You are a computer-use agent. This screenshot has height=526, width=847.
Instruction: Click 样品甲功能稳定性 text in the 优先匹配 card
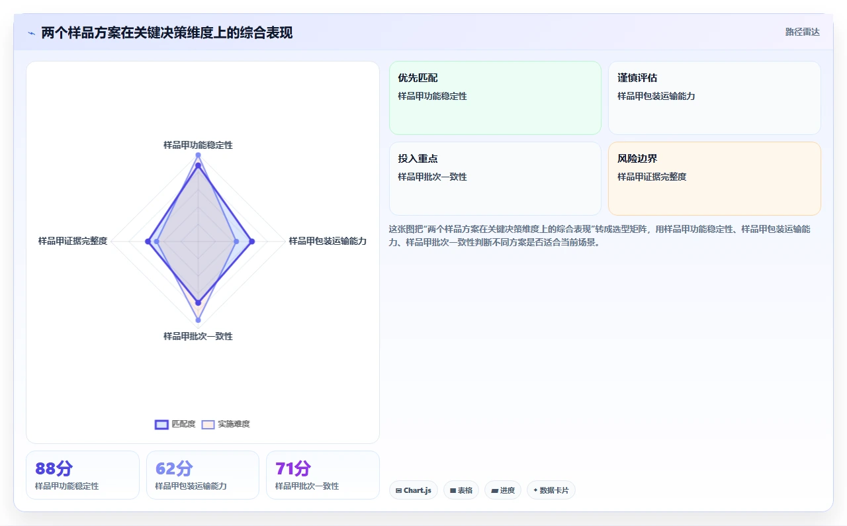[x=432, y=96]
